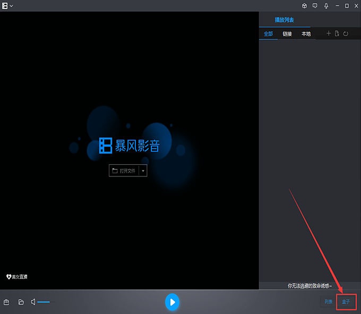Switch to the 全部 tab
The image size is (361, 314).
tap(268, 34)
